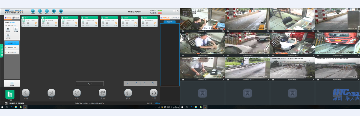The height and width of the screenshot is (116, 360).
Task: Open the video camera icon in top toolbar
Action: pyautogui.click(x=54, y=11)
